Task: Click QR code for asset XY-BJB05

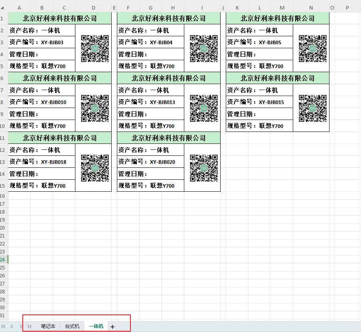Action: pyautogui.click(x=313, y=49)
